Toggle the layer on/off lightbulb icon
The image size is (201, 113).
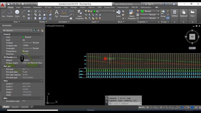click(86, 11)
